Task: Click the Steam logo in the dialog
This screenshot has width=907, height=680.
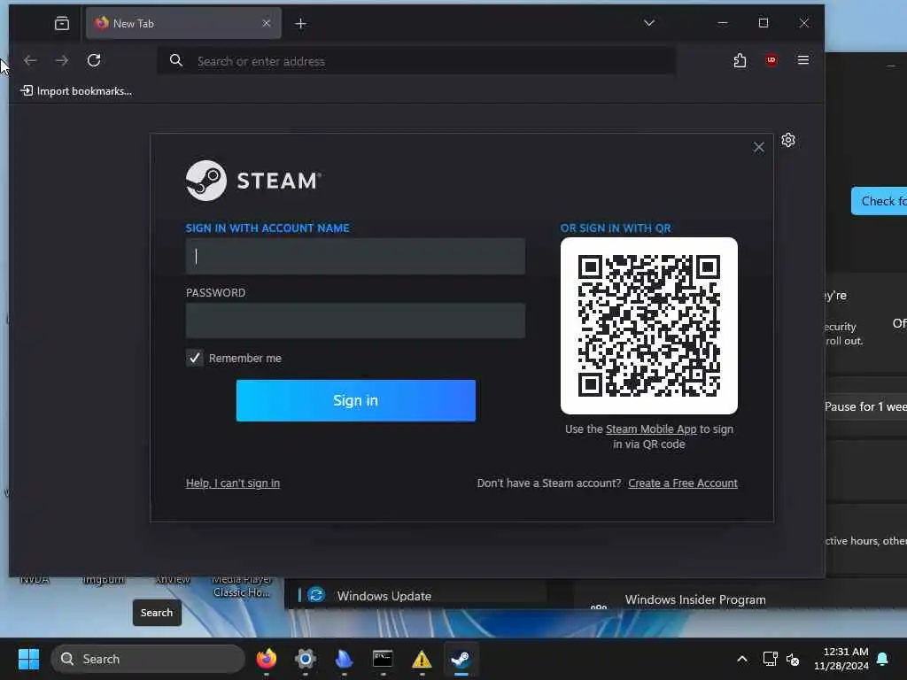Action: point(253,181)
